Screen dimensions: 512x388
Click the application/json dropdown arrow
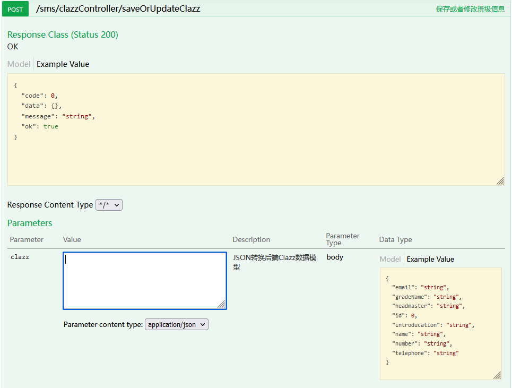click(203, 325)
